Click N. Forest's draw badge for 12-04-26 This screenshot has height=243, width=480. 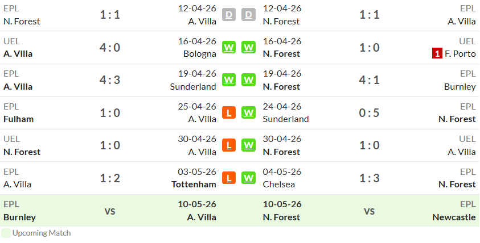248,15
